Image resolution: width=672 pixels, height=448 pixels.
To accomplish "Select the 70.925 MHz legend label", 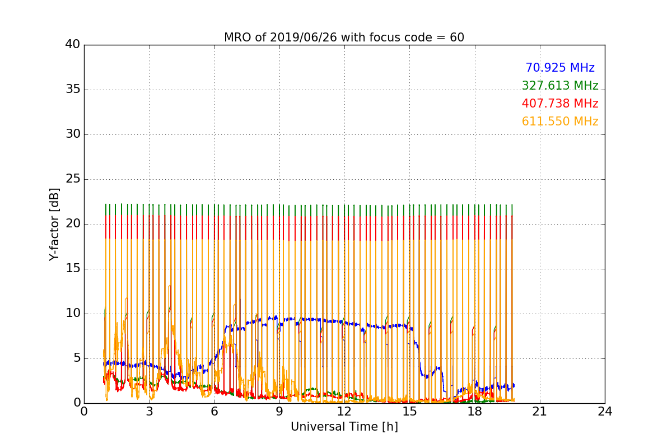I will point(560,68).
